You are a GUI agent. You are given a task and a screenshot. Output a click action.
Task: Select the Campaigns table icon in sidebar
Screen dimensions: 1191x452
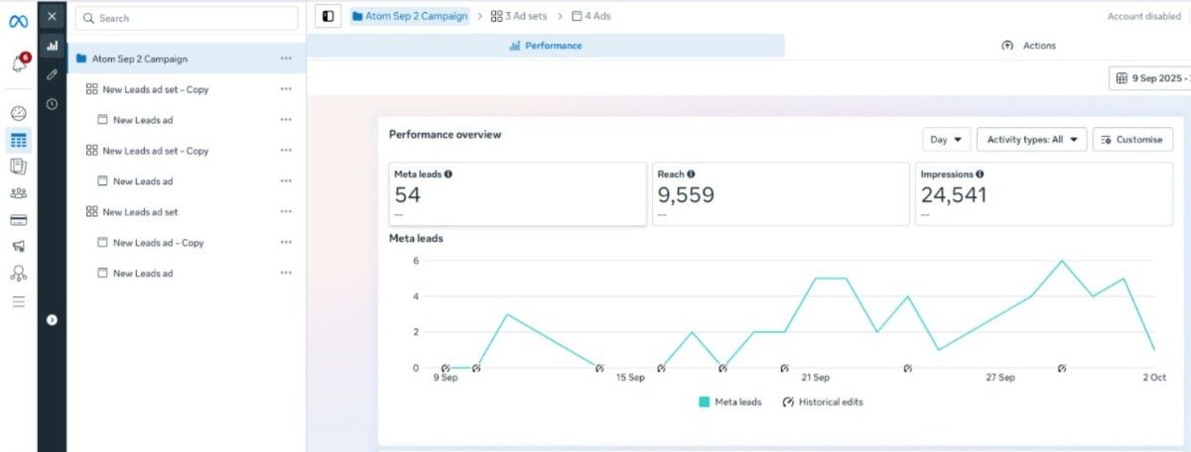coord(18,140)
